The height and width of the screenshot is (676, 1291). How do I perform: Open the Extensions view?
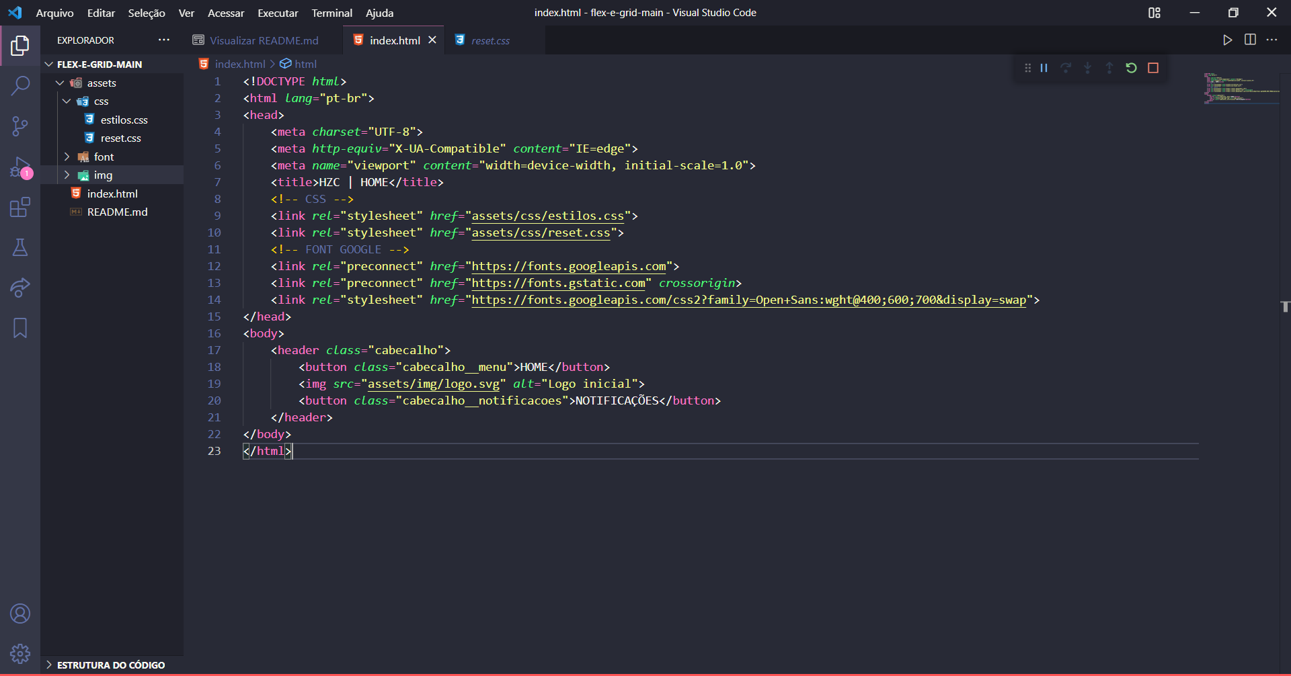point(20,207)
